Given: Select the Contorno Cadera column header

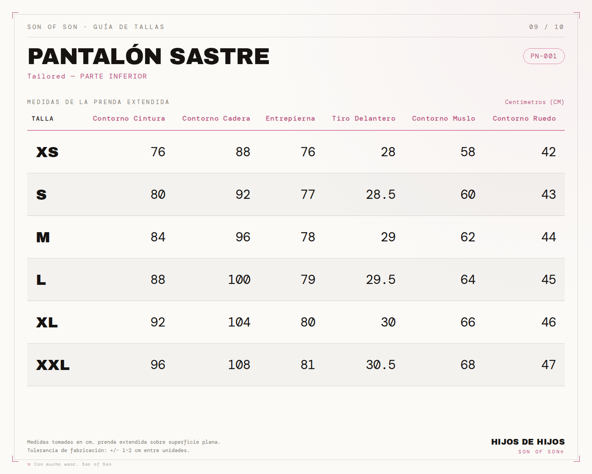Looking at the screenshot, I should [216, 118].
